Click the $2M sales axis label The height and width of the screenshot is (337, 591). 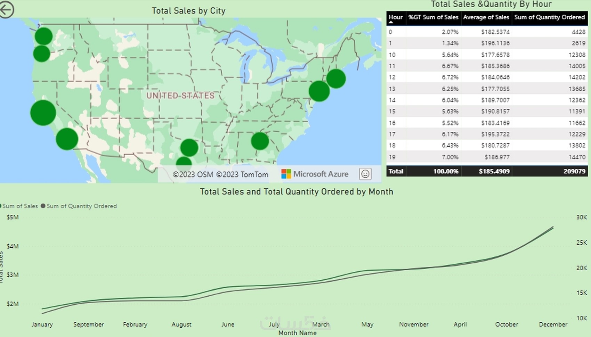pyautogui.click(x=13, y=304)
